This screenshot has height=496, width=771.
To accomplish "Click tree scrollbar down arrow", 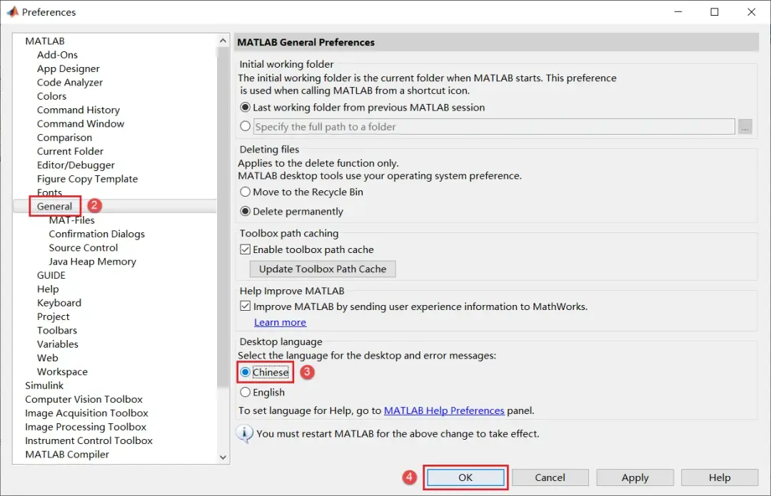I will coord(223,457).
